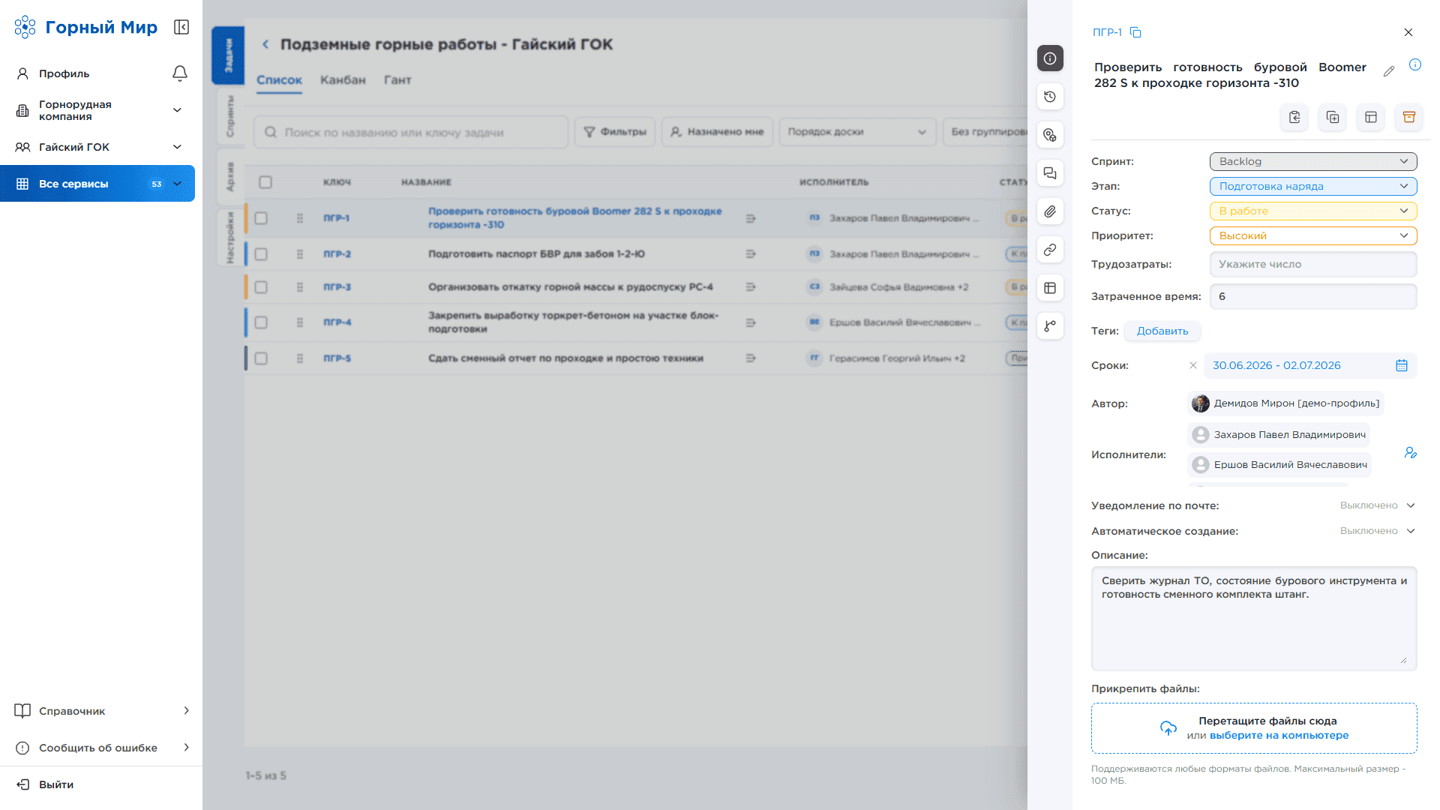Select checkbox for task ПГР-4
1440x810 pixels.
(x=261, y=322)
